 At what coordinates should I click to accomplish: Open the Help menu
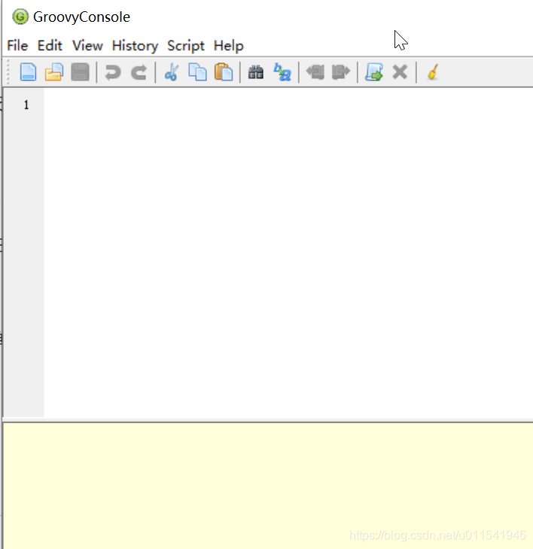228,46
